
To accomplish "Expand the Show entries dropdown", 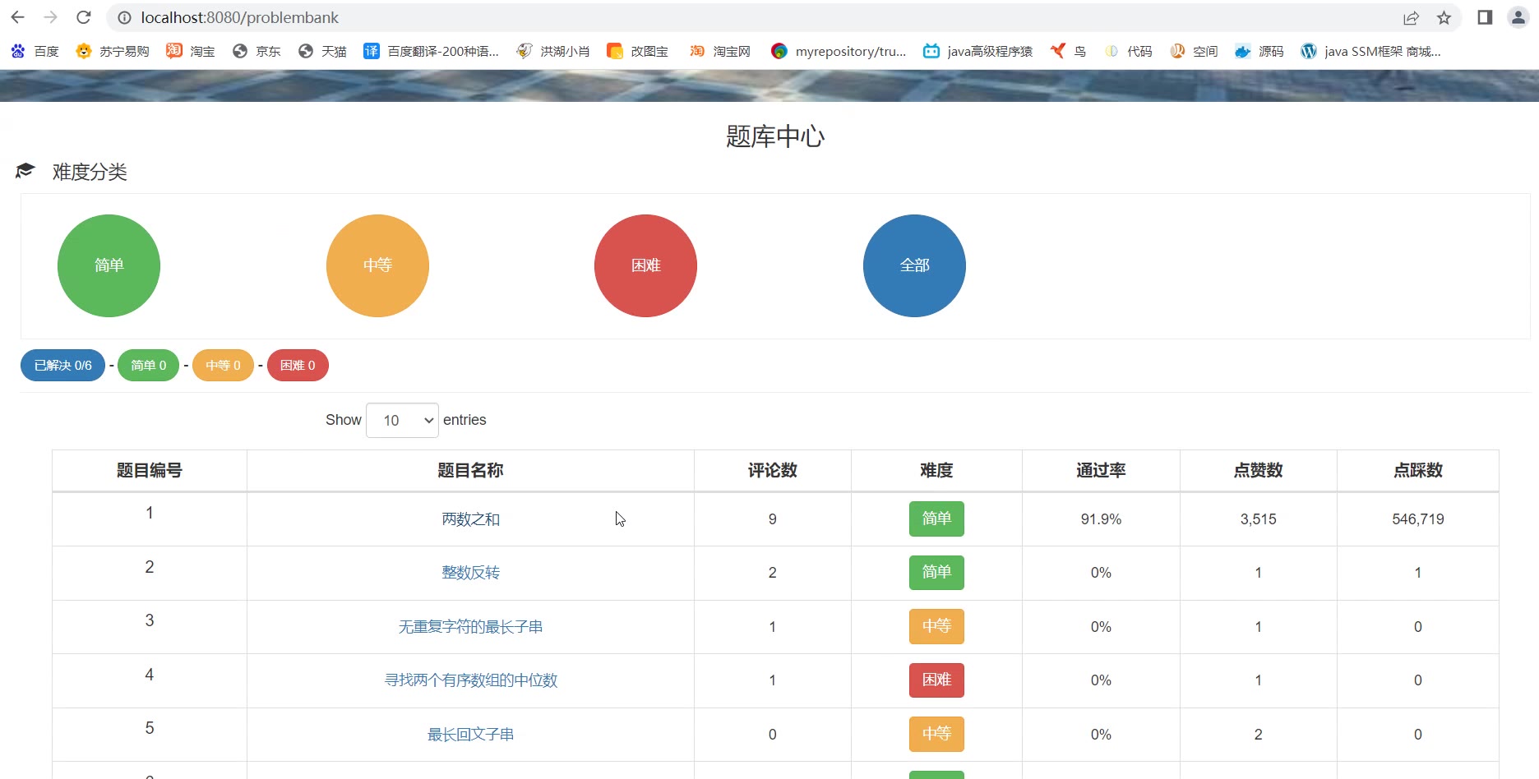I will pos(402,420).
